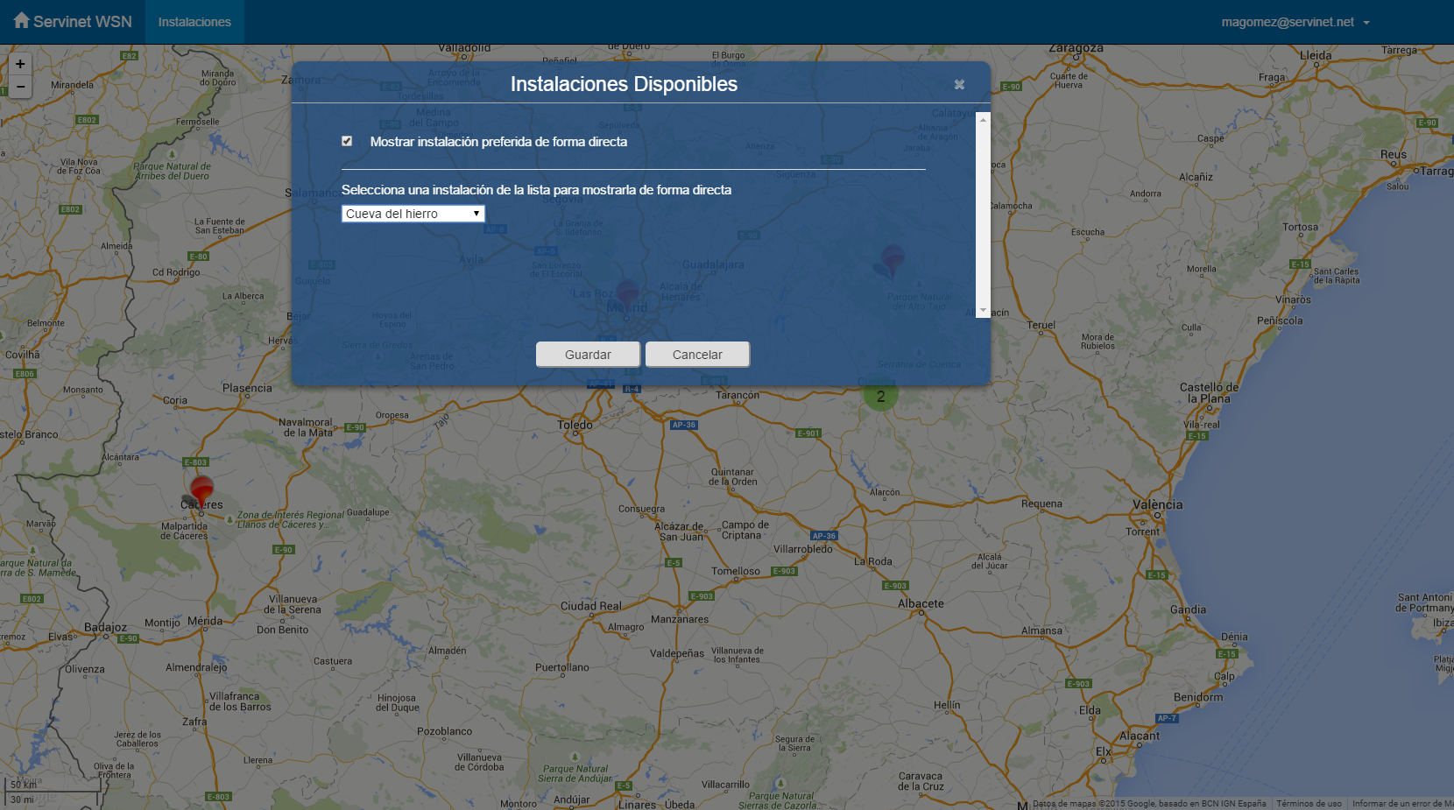Click the Teruel label on map
The image size is (1454, 810).
point(1041,325)
